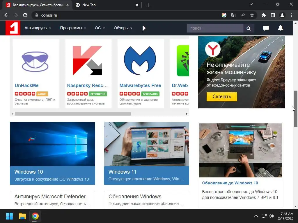Open the Windows 11 category tile

click(x=146, y=153)
